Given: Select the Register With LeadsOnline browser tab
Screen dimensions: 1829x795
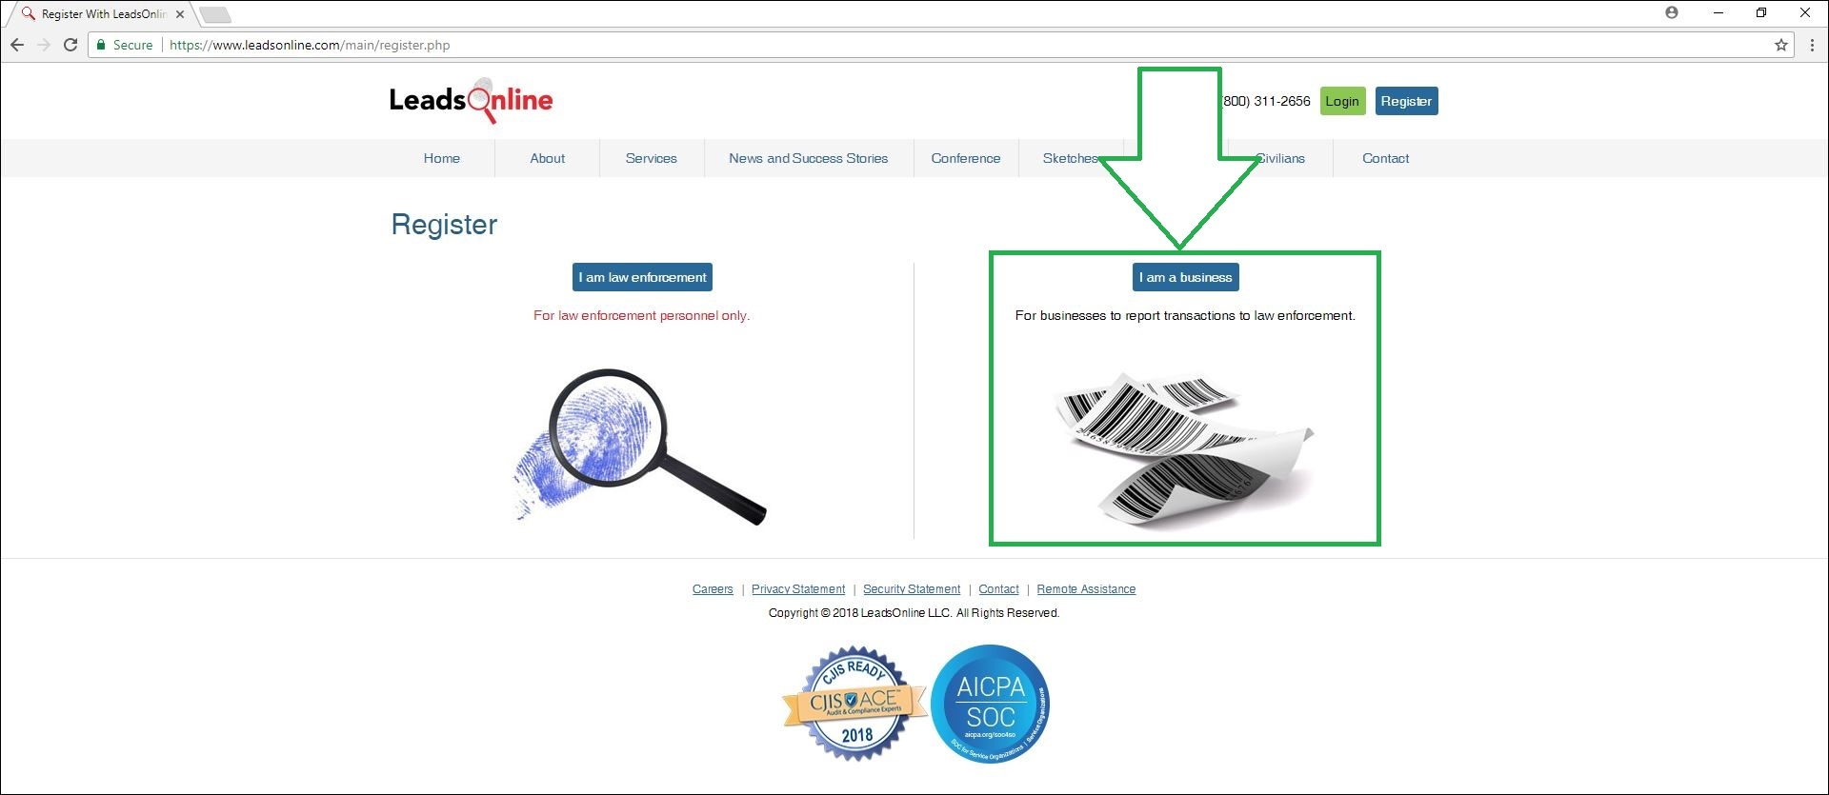Looking at the screenshot, I should [103, 14].
